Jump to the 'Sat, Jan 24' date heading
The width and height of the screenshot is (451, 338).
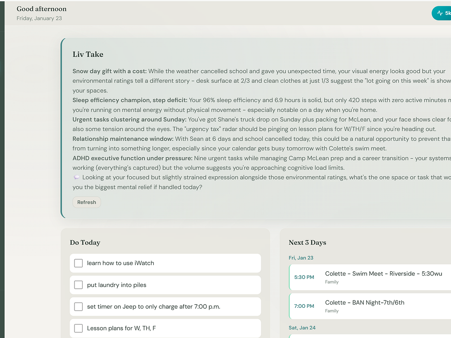(301, 328)
